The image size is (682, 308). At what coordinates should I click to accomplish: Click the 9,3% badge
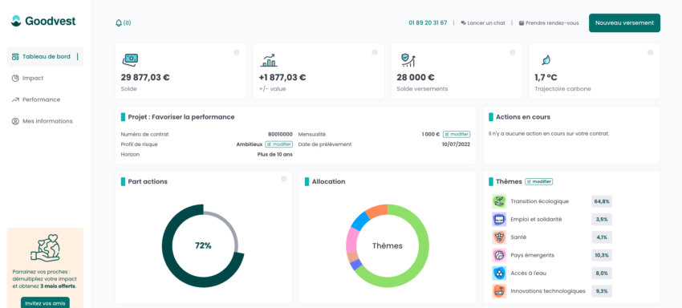pyautogui.click(x=602, y=291)
